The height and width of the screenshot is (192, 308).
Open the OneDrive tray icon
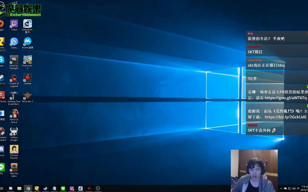(x=286, y=189)
